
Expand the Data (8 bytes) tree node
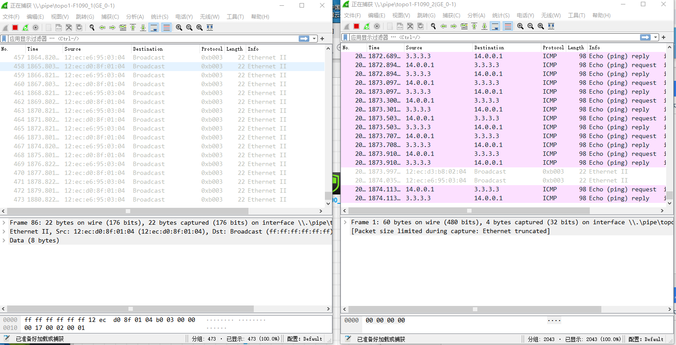[x=4, y=240]
